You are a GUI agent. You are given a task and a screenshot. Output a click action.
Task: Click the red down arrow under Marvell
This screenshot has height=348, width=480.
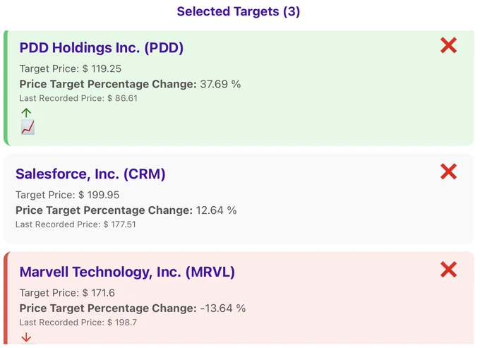[x=26, y=337]
